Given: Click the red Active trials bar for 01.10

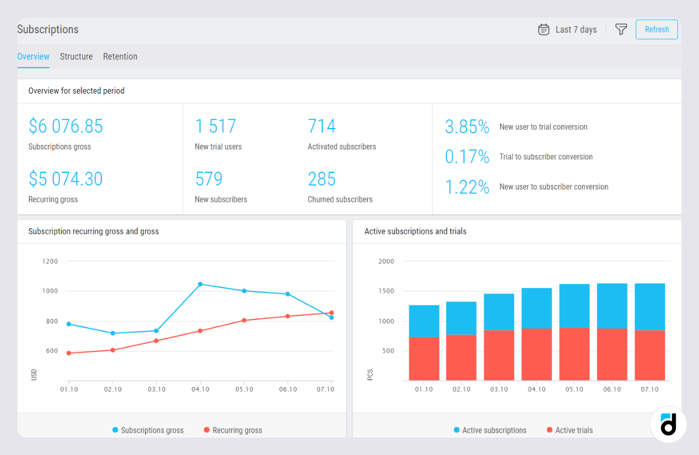Looking at the screenshot, I should pos(424,358).
